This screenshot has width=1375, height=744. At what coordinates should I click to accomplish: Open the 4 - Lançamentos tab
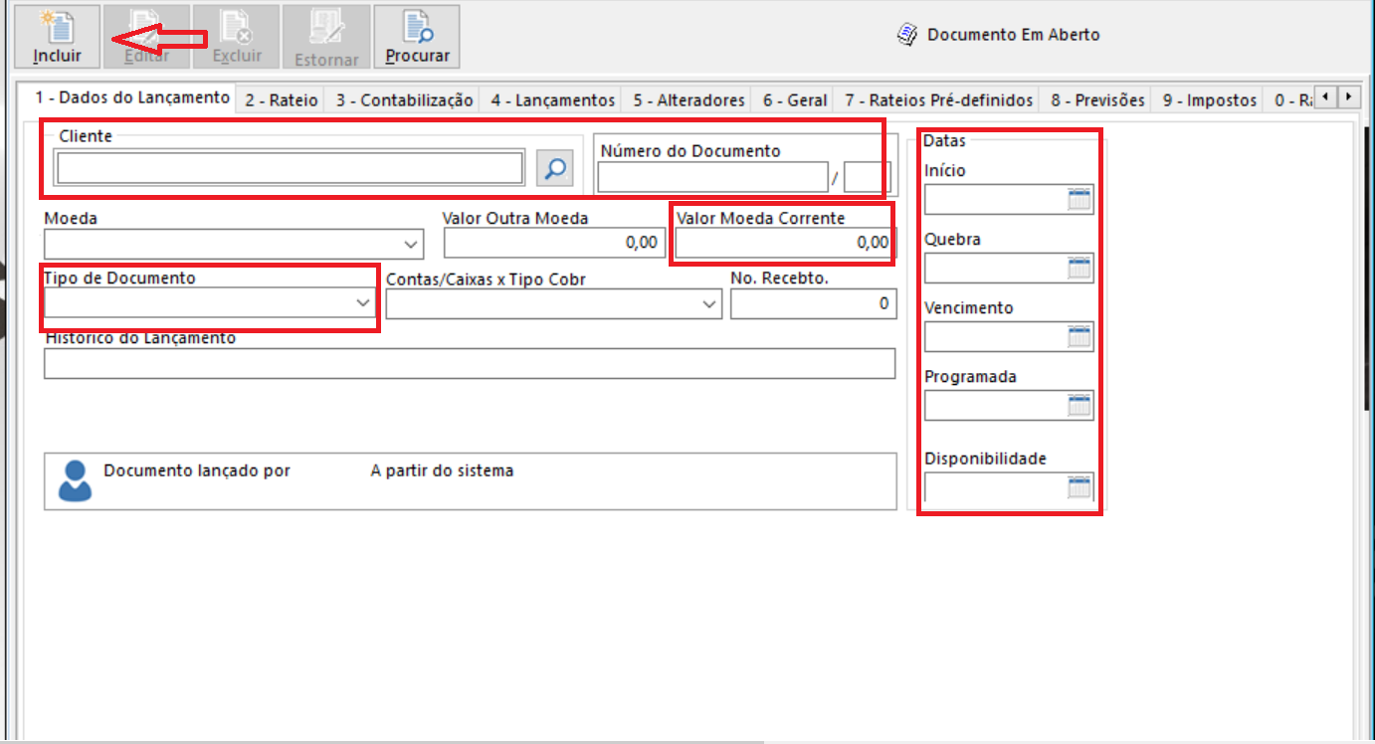(553, 100)
